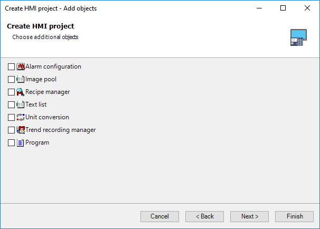This screenshot has height=229, width=320.
Task: Click Finish to create project
Action: click(x=294, y=216)
